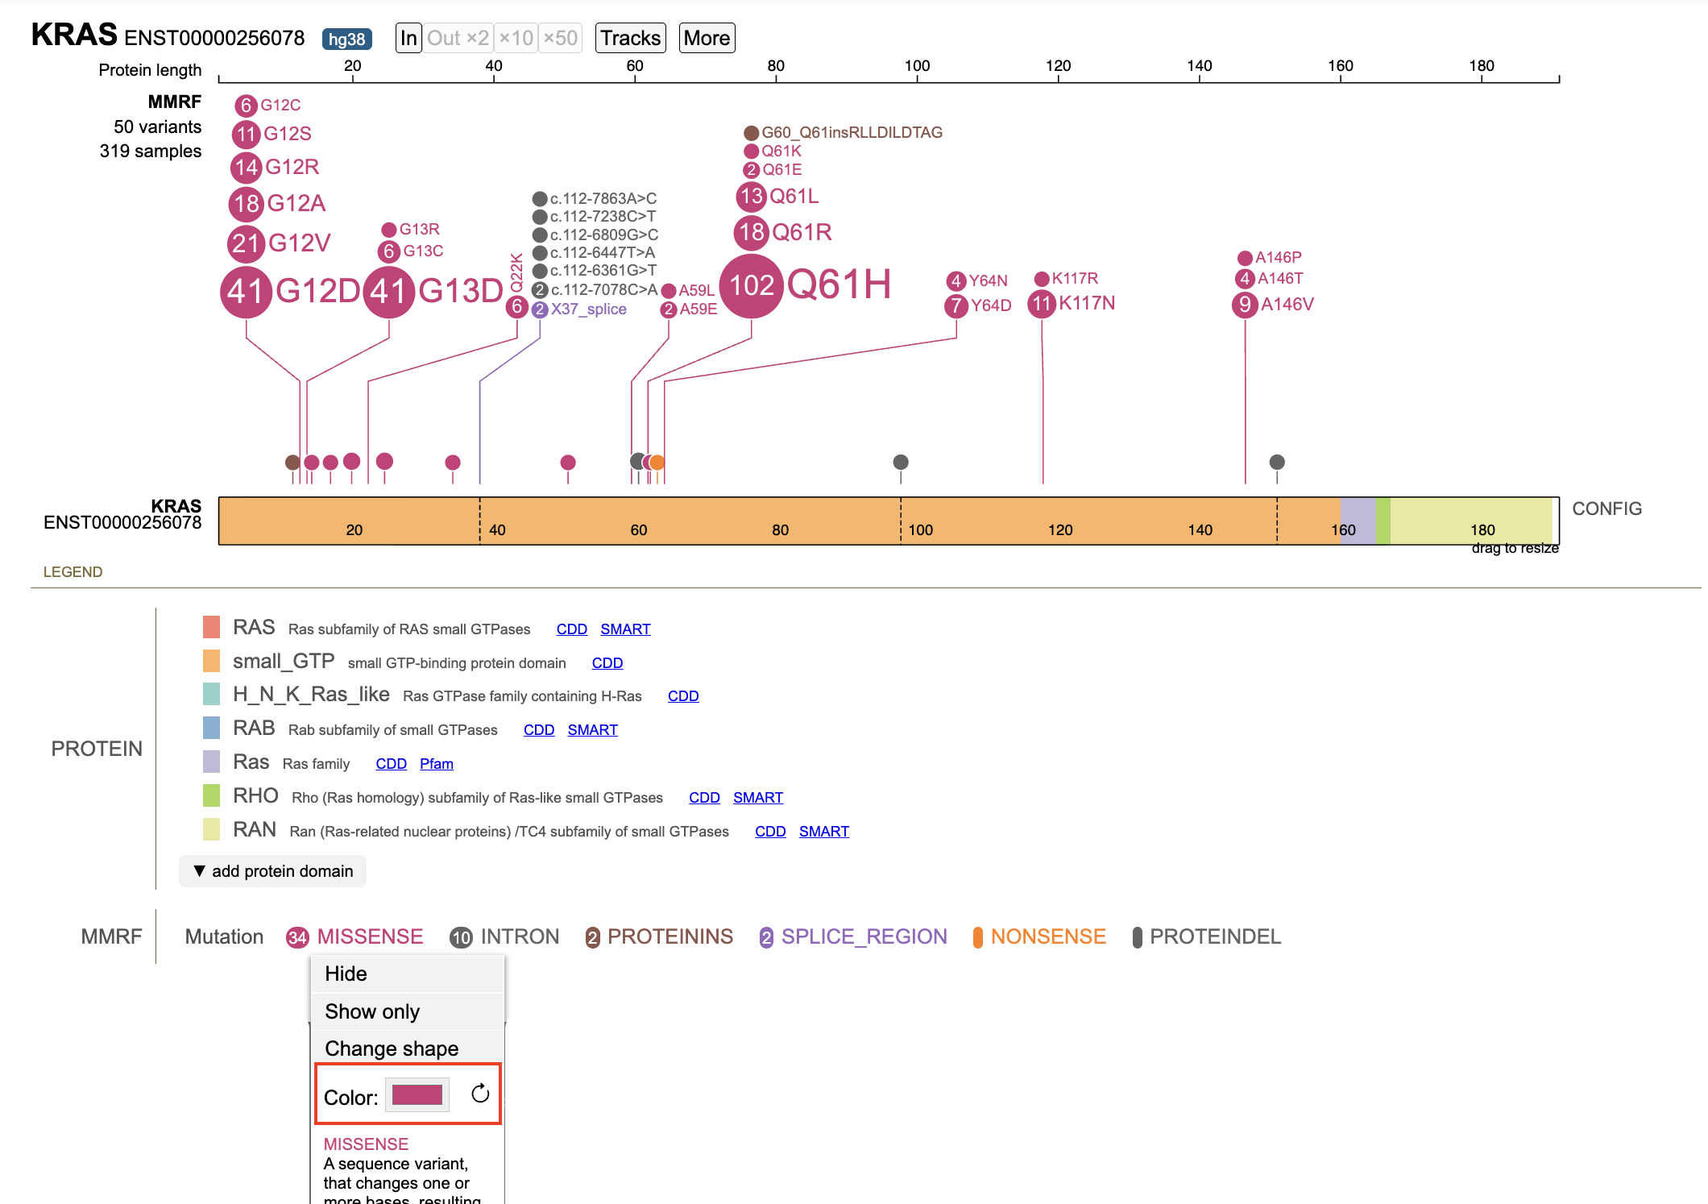Open the MISSENSE color picker swatch

pos(417,1094)
